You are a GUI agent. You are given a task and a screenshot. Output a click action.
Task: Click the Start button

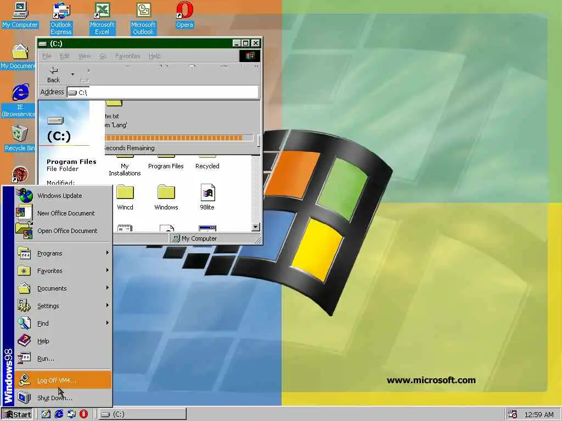pyautogui.click(x=17, y=414)
